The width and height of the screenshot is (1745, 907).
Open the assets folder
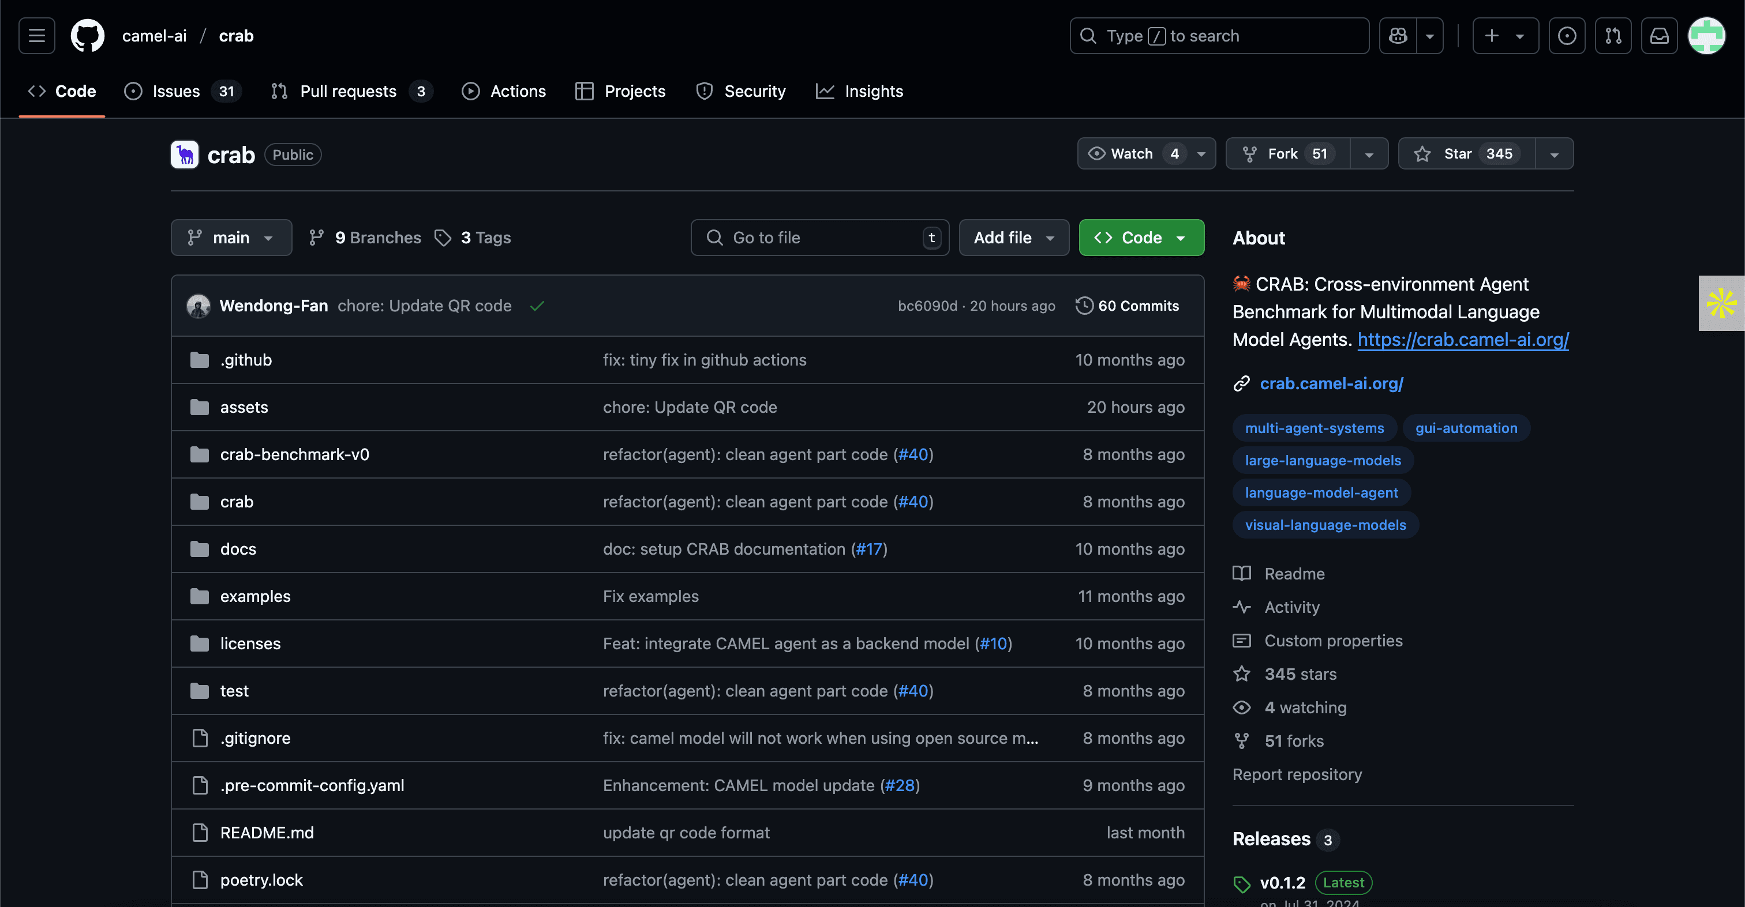coord(244,408)
